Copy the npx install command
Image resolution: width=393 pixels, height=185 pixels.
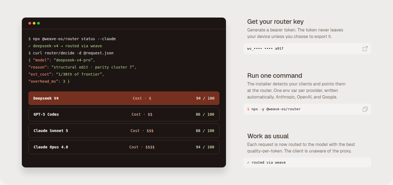tap(365, 109)
